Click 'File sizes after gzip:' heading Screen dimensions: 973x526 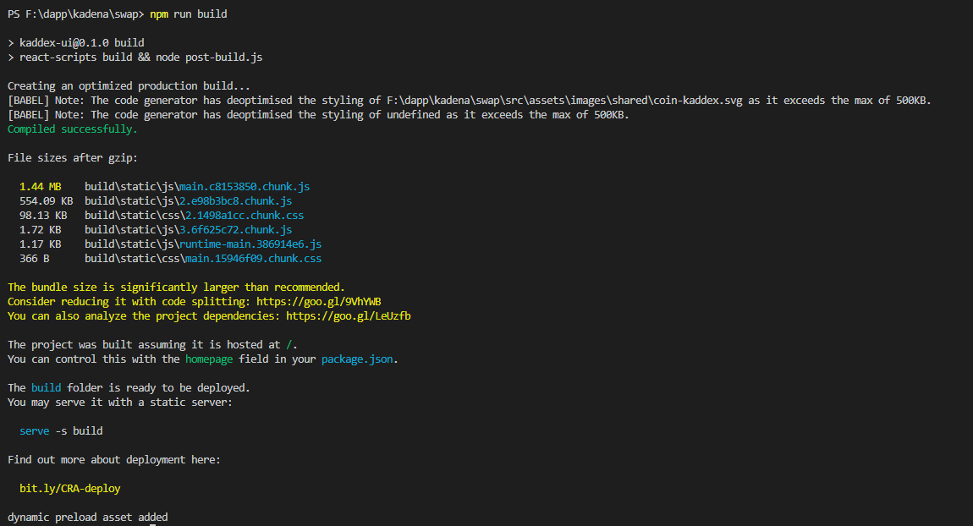(x=73, y=157)
